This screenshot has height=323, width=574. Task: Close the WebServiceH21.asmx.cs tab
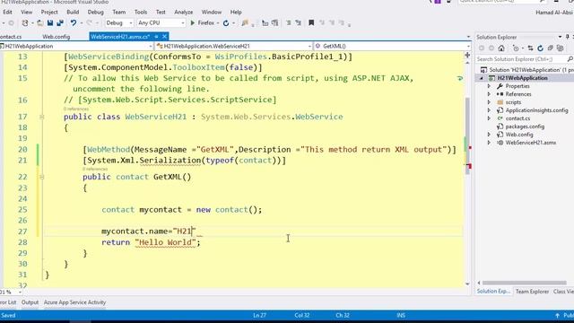[164, 37]
